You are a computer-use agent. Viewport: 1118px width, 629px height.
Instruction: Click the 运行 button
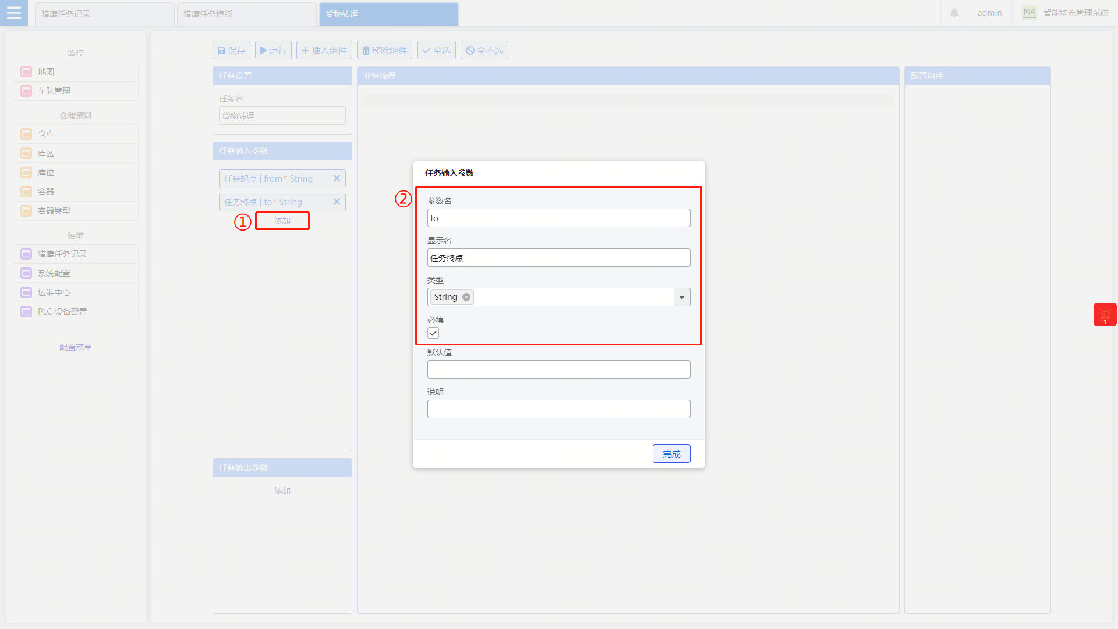[x=273, y=50]
